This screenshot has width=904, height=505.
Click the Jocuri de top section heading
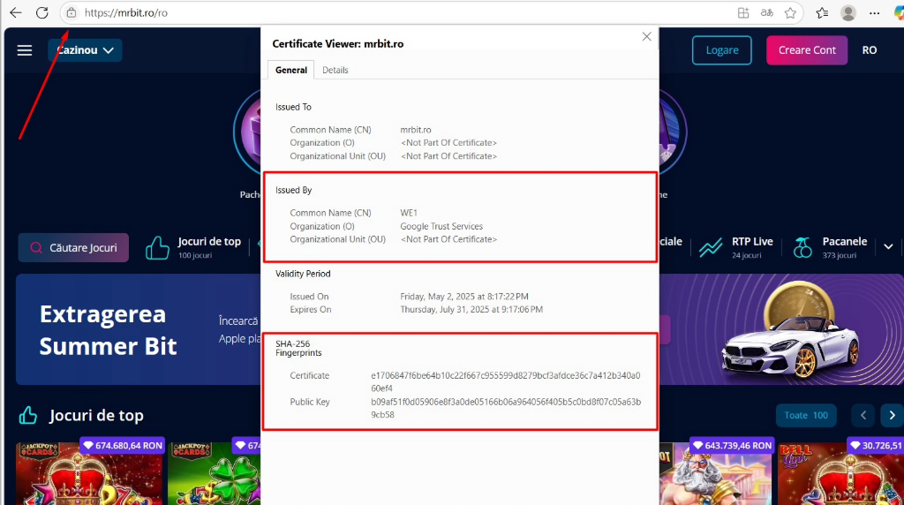[96, 416]
